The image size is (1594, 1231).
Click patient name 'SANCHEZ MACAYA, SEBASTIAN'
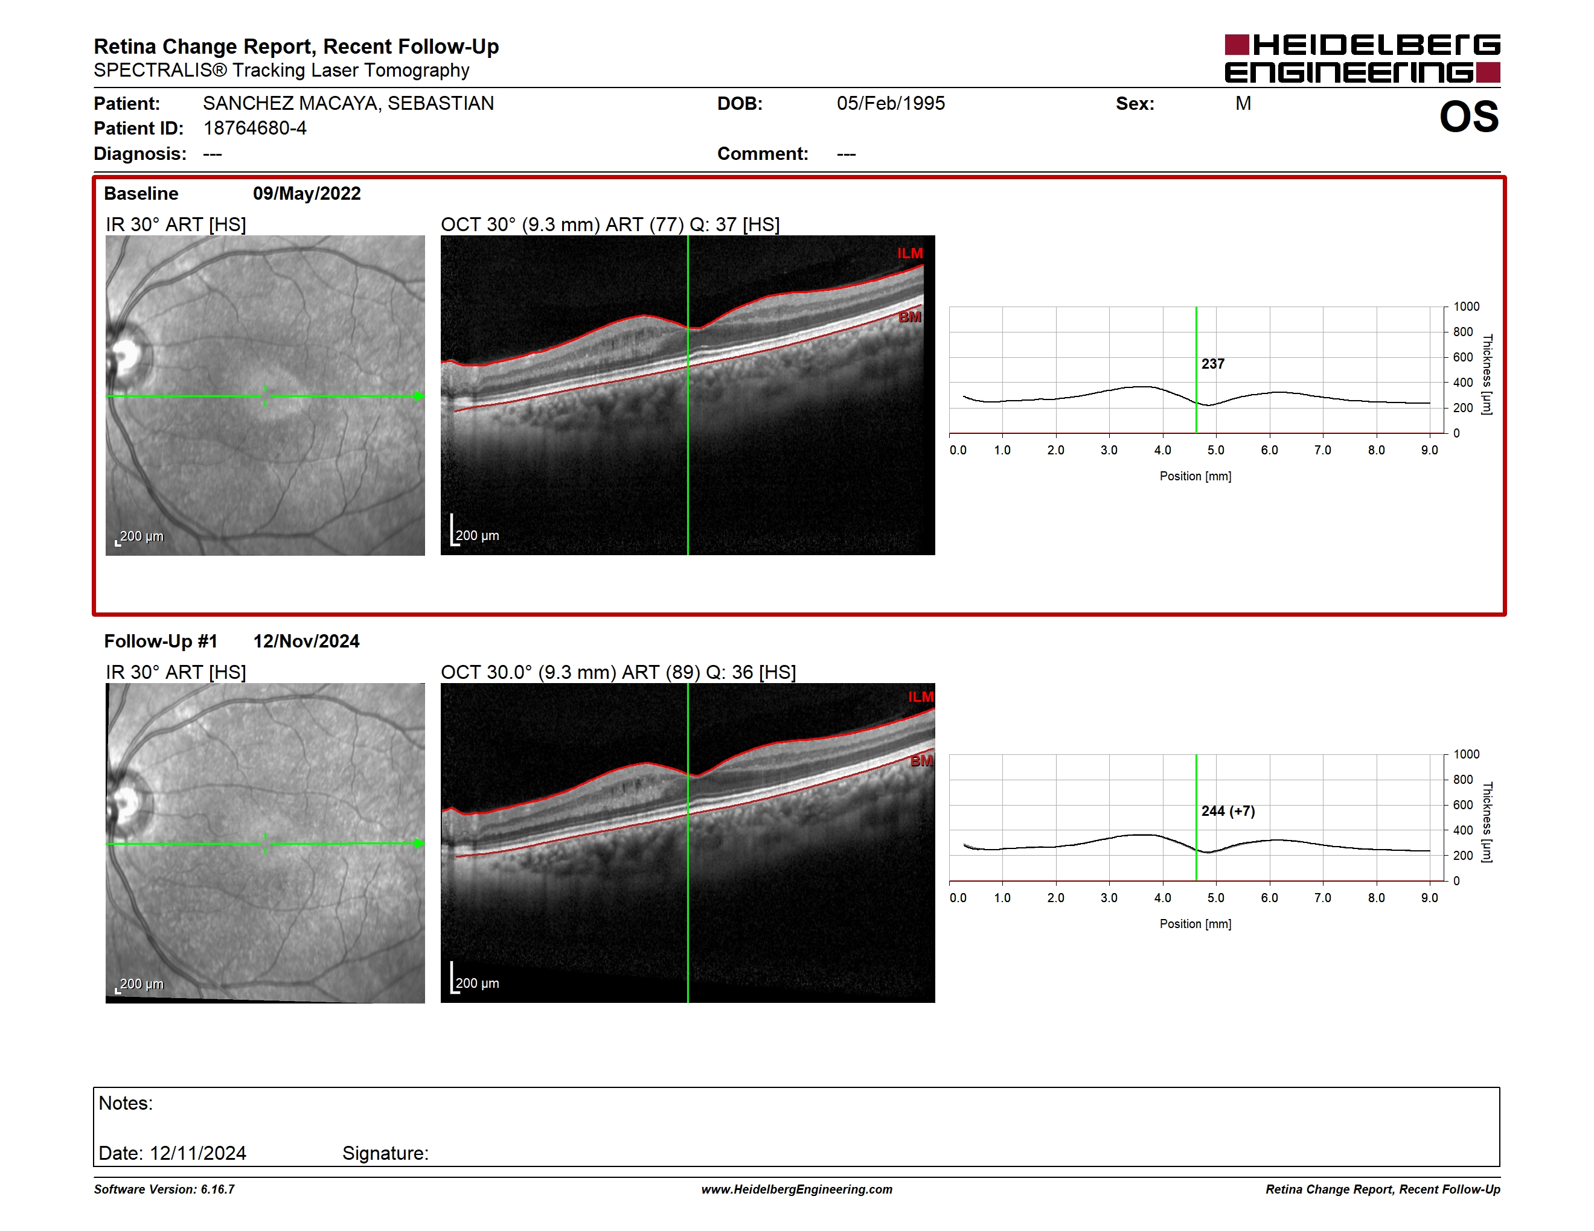(348, 104)
